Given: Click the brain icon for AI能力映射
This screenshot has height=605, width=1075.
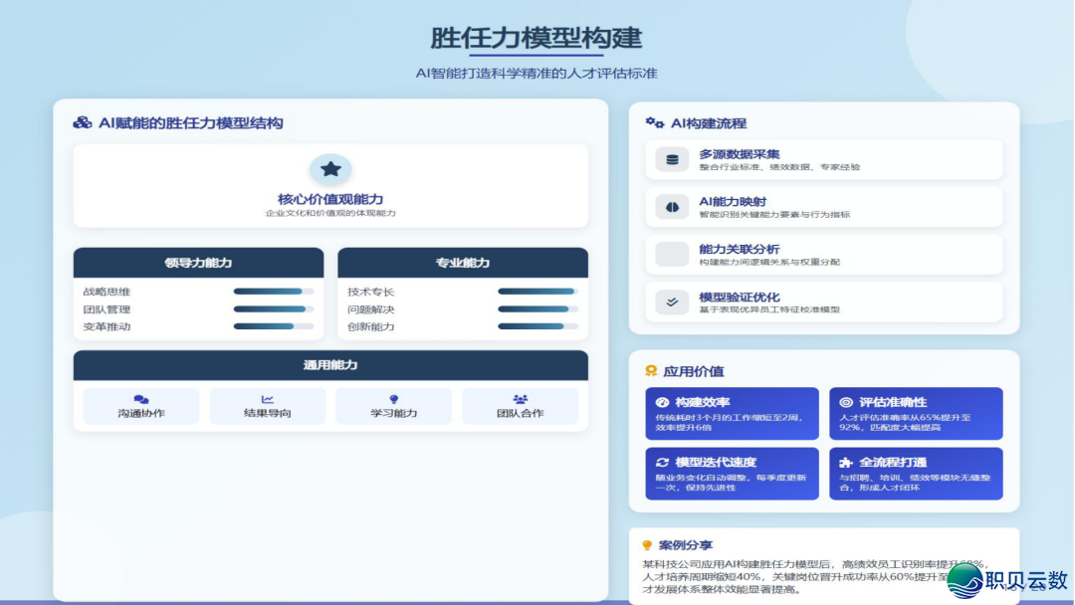Looking at the screenshot, I should [x=672, y=207].
